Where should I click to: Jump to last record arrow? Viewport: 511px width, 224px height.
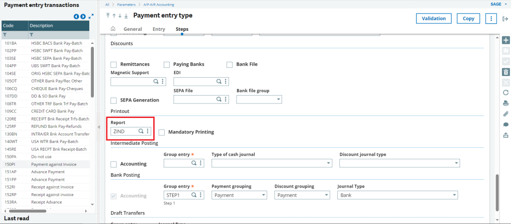click(126, 15)
